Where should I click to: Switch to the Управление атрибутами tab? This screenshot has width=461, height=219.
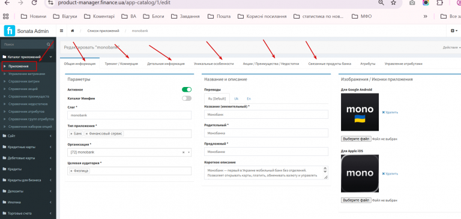coord(403,64)
